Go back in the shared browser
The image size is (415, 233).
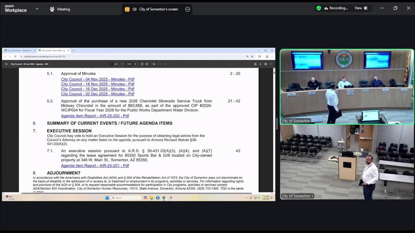click(5, 57)
